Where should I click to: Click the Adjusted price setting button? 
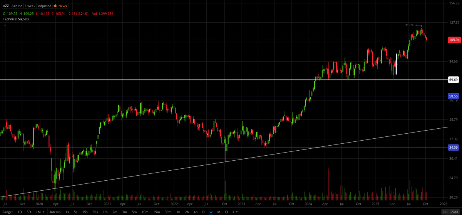point(44,6)
